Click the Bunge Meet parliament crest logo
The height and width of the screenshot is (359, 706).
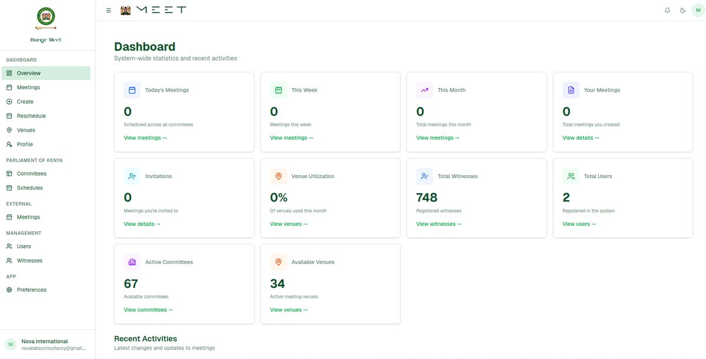click(x=46, y=19)
